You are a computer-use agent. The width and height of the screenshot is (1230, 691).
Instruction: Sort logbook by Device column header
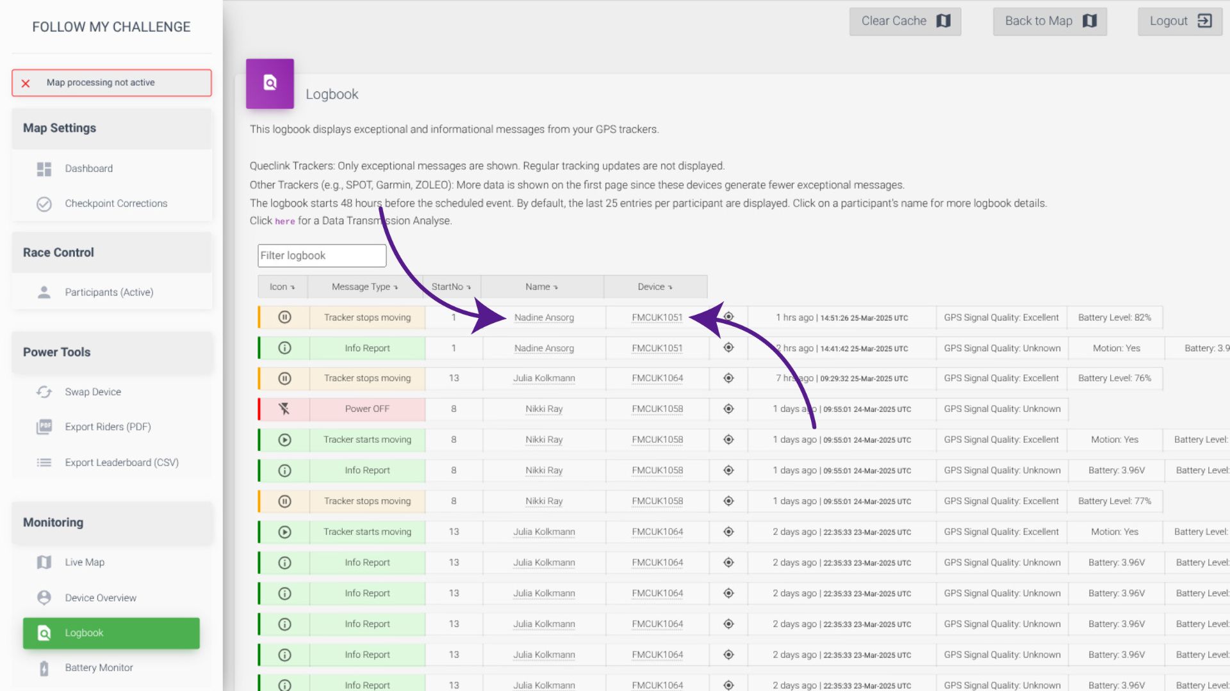(x=655, y=287)
